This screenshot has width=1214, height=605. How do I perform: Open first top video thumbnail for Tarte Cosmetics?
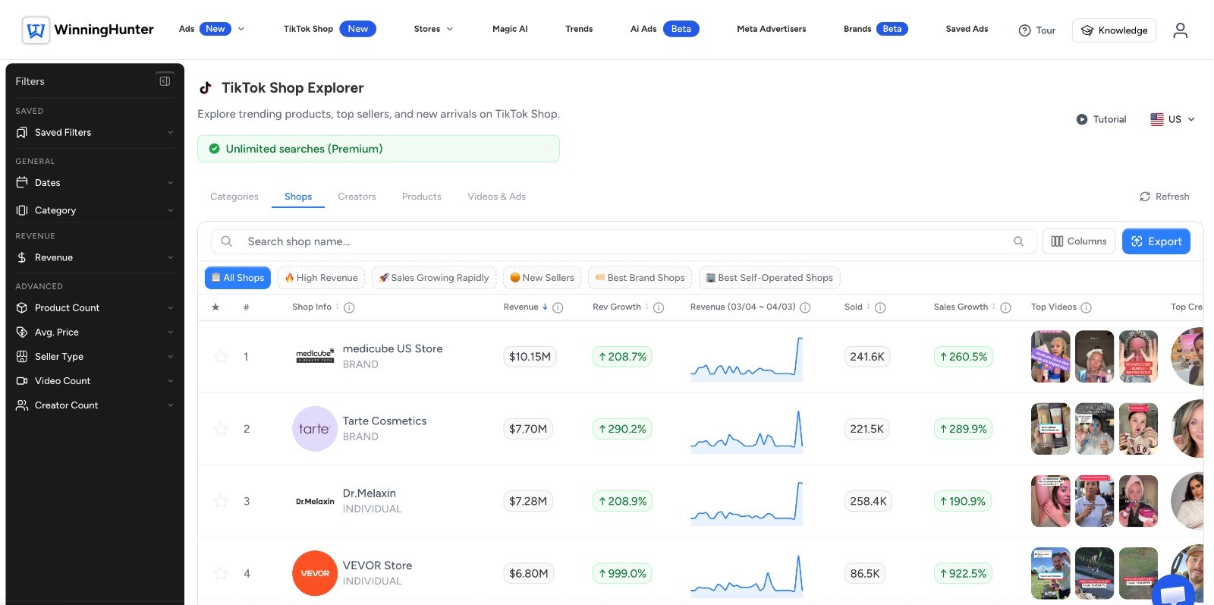pos(1051,429)
